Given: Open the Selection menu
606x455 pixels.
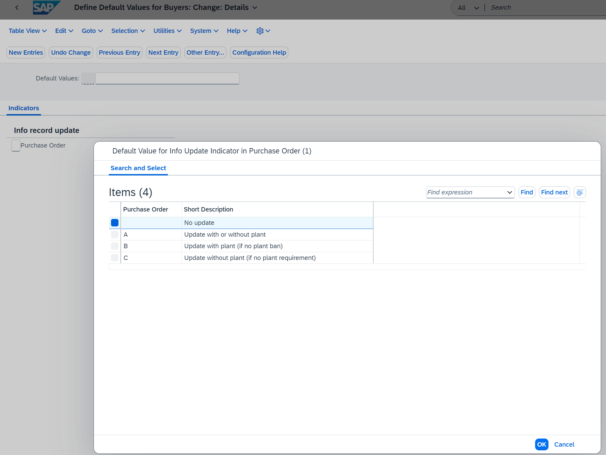Looking at the screenshot, I should (128, 31).
